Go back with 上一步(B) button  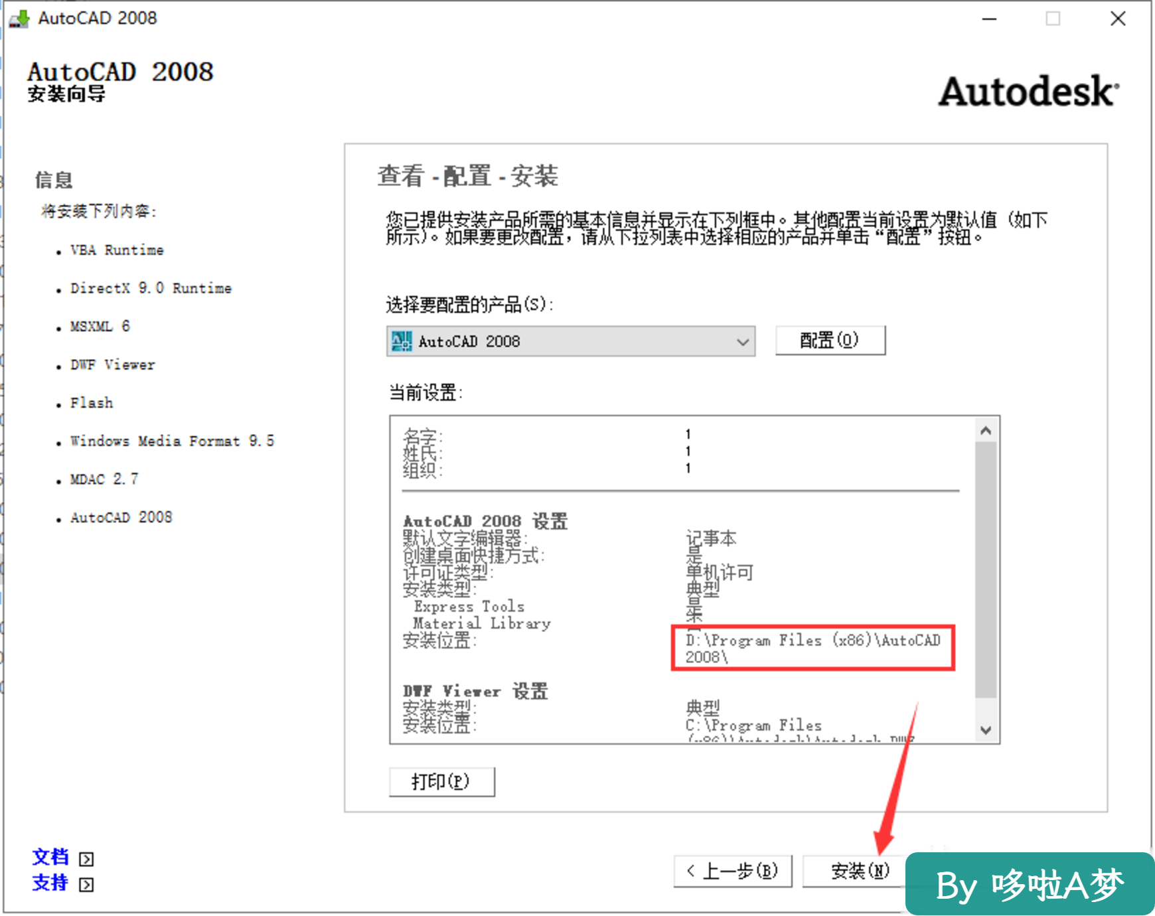tap(733, 871)
